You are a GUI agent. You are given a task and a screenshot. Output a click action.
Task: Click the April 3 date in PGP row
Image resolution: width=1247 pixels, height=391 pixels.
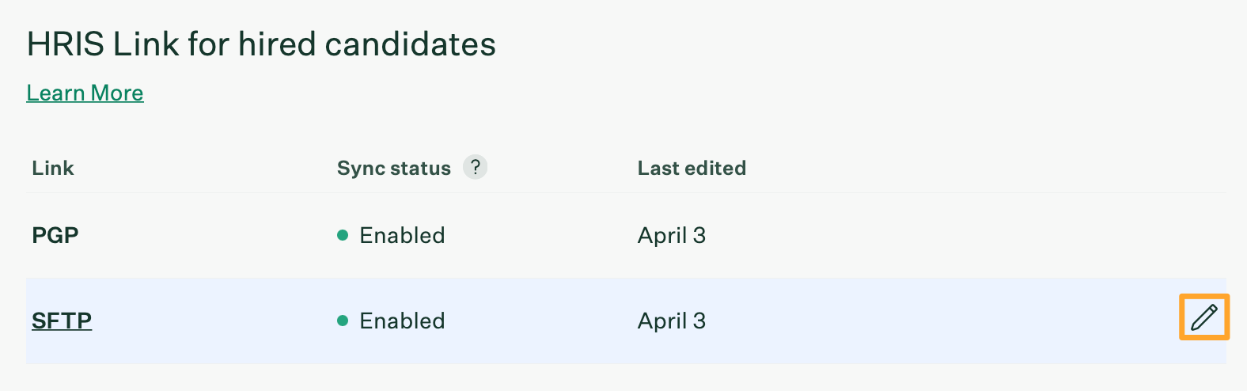tap(672, 235)
